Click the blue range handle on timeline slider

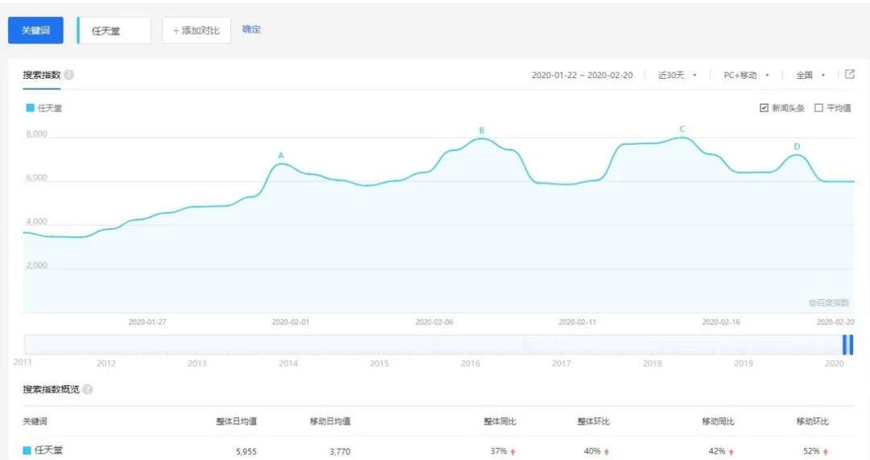pyautogui.click(x=847, y=345)
